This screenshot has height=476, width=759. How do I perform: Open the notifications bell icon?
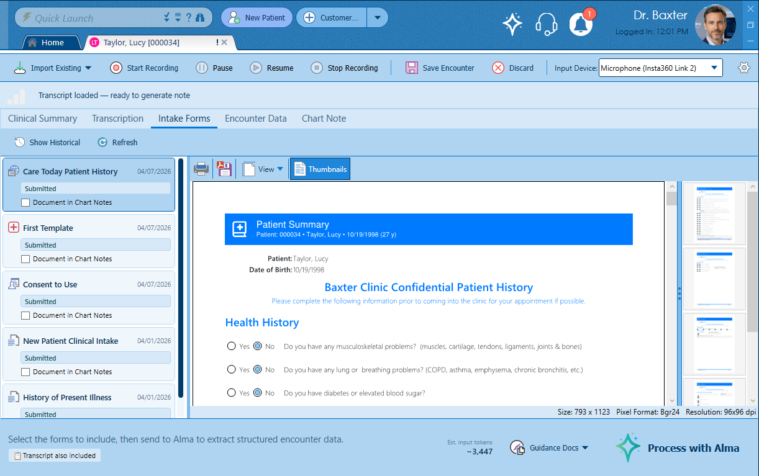[581, 24]
